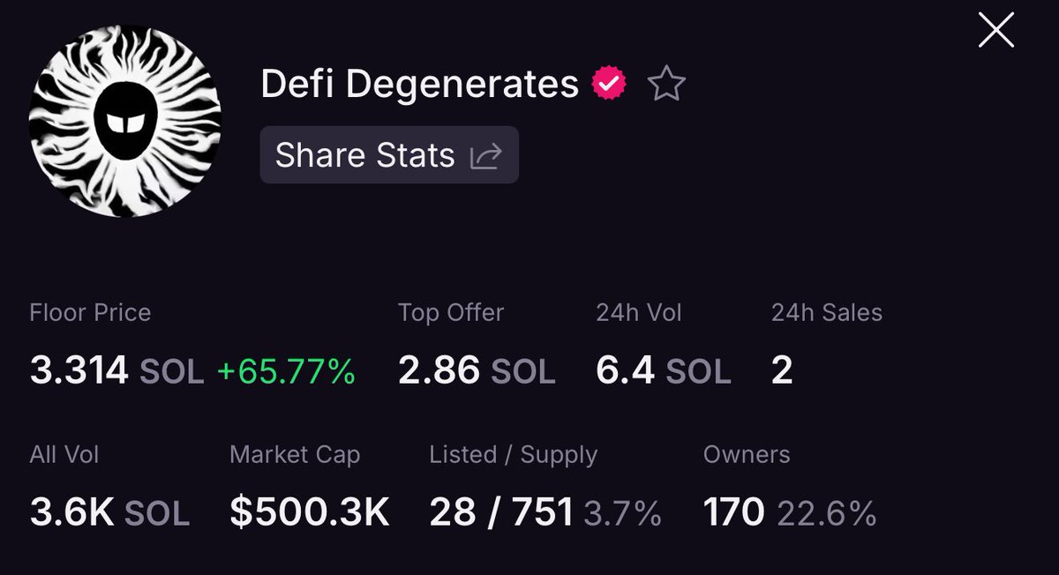Click the star favorite icon

click(666, 85)
